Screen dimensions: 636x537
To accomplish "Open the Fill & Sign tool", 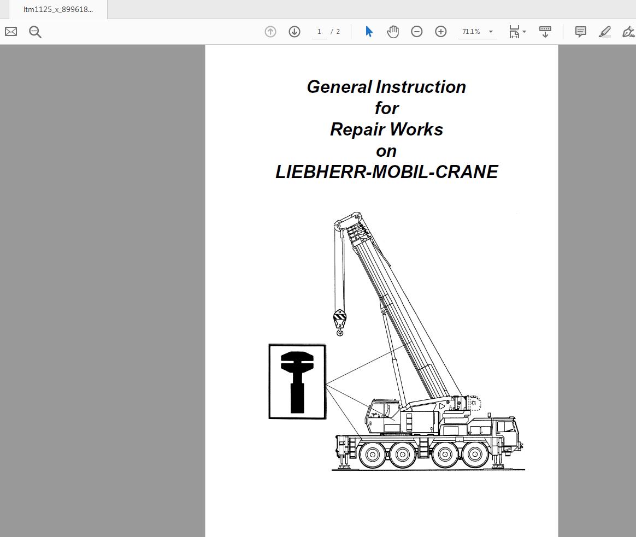I will point(628,32).
